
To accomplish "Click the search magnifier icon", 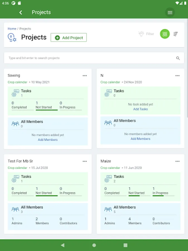I will pos(178,58).
